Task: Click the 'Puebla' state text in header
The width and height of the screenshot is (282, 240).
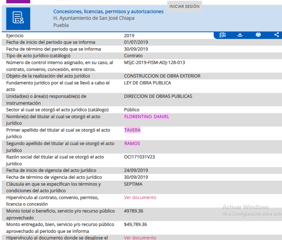Action: click(61, 25)
